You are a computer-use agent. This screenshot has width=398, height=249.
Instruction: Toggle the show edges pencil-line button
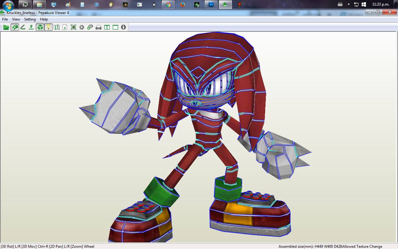coord(23,27)
